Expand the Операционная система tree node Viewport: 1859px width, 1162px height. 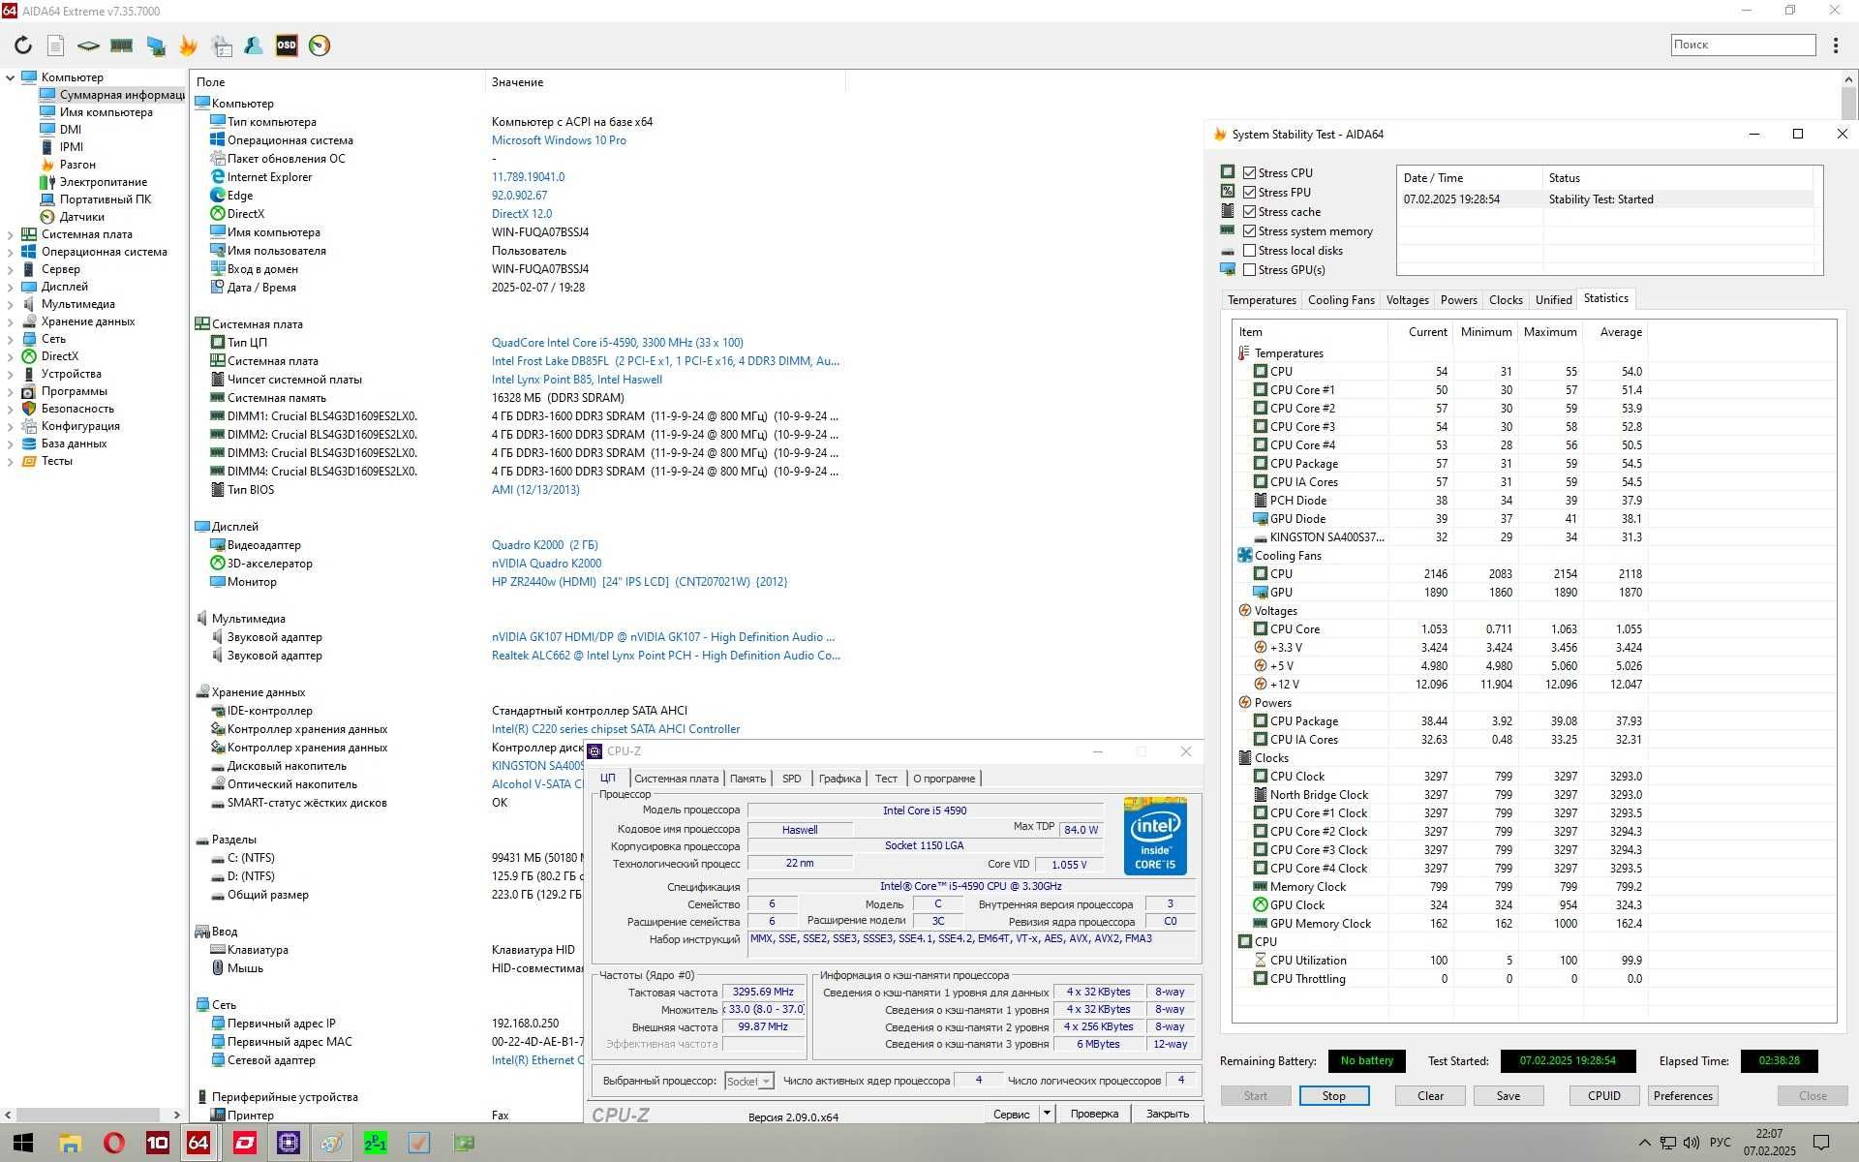(x=11, y=252)
